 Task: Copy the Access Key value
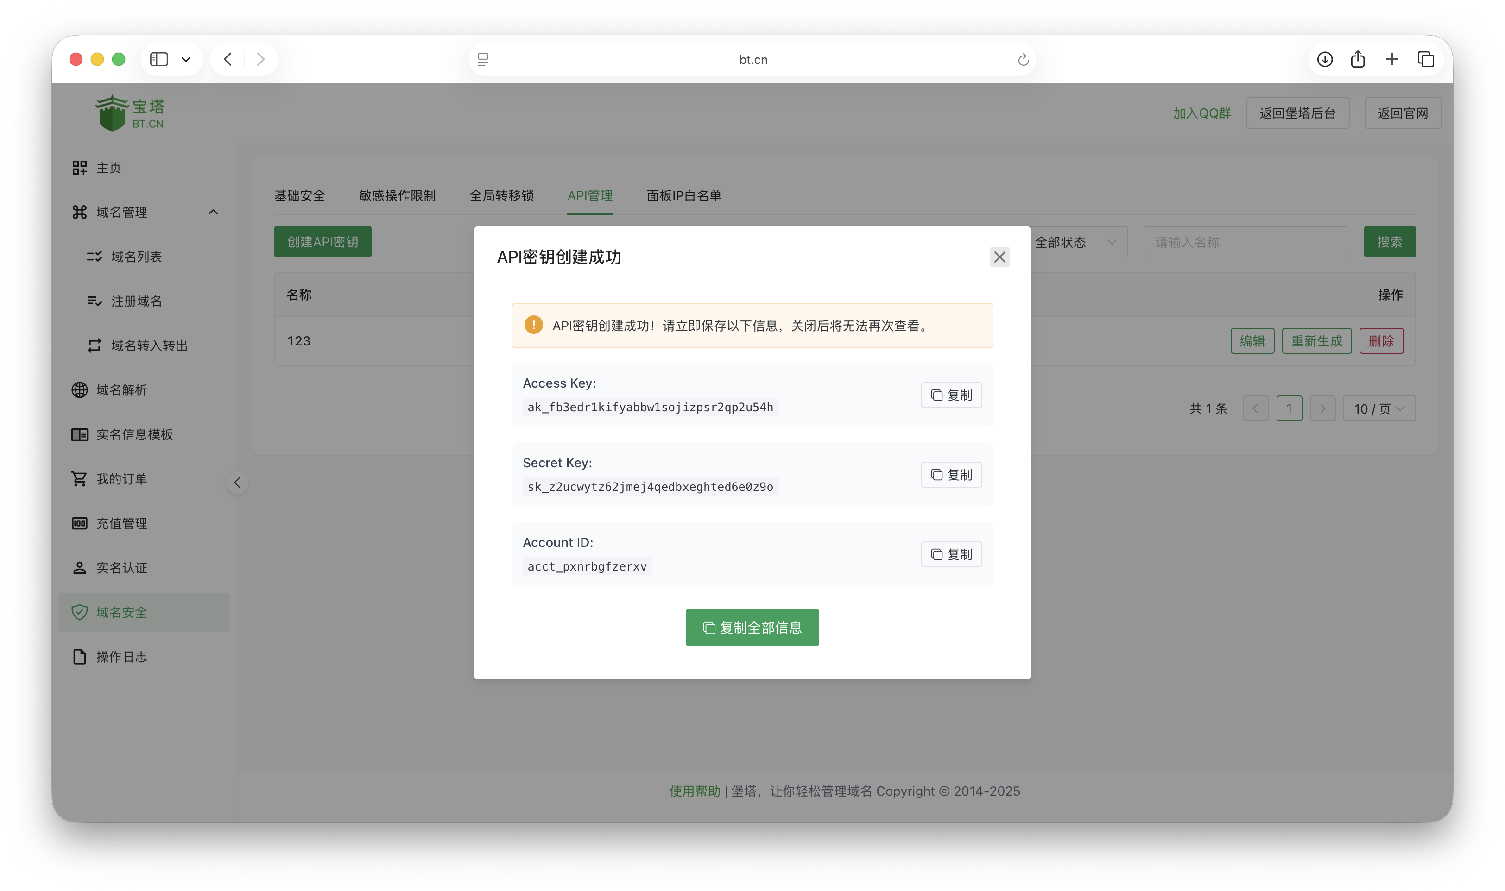[x=951, y=395]
